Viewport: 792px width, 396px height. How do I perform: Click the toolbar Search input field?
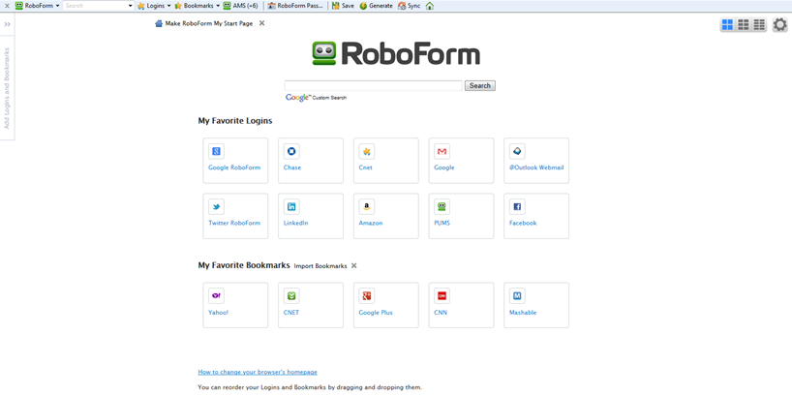tap(95, 6)
